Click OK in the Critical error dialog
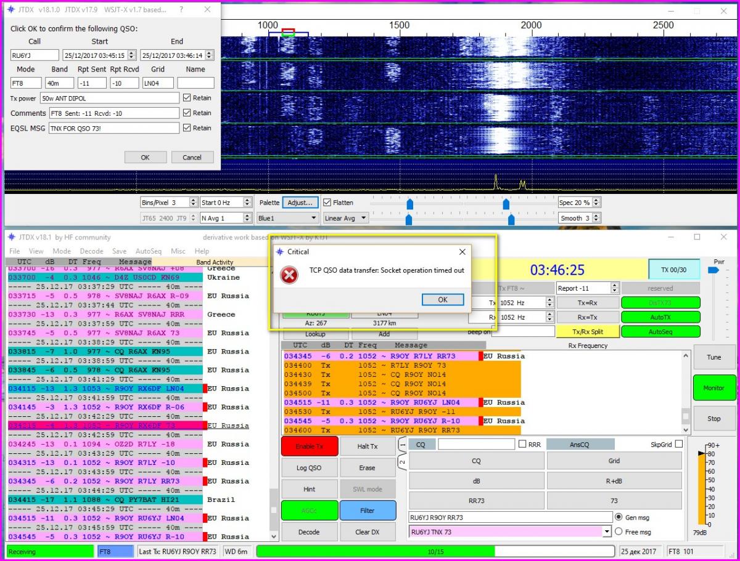The image size is (740, 561). (443, 300)
